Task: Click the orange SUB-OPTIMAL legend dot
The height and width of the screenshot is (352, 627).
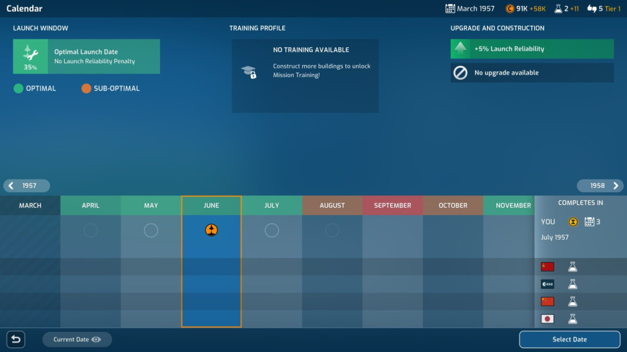Action: click(86, 88)
